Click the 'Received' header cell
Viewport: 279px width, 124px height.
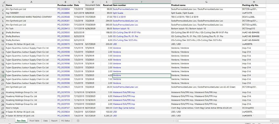click(x=107, y=5)
